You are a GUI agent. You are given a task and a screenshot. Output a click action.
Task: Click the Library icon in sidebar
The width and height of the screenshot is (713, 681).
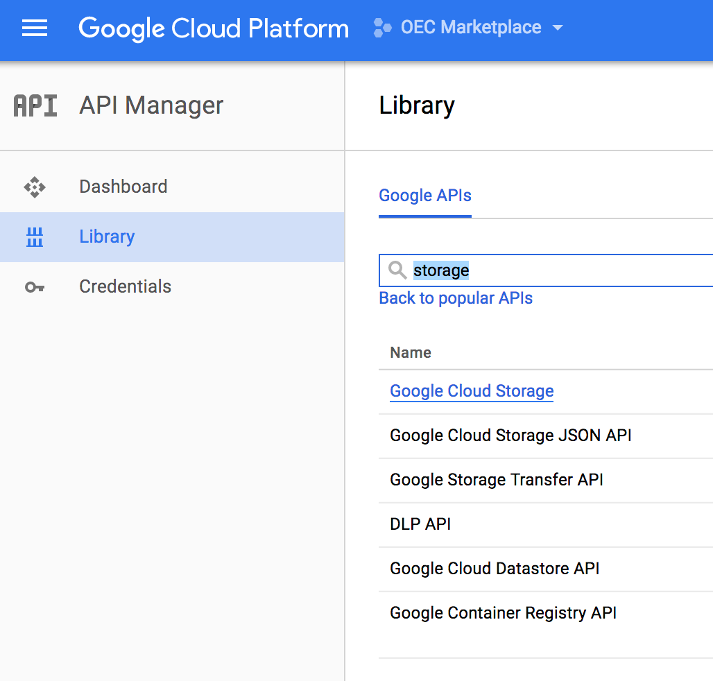pyautogui.click(x=35, y=237)
